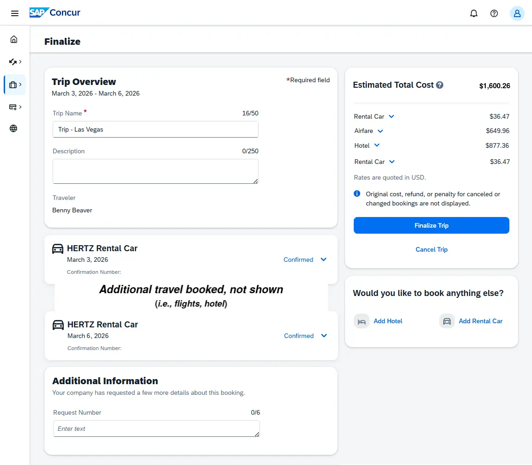The image size is (532, 465).
Task: Click the Add Hotel bed icon
Action: click(362, 321)
